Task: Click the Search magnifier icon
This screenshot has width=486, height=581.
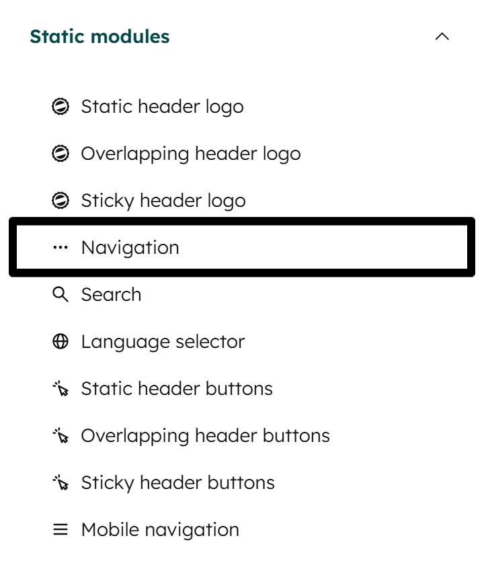Action: (61, 294)
